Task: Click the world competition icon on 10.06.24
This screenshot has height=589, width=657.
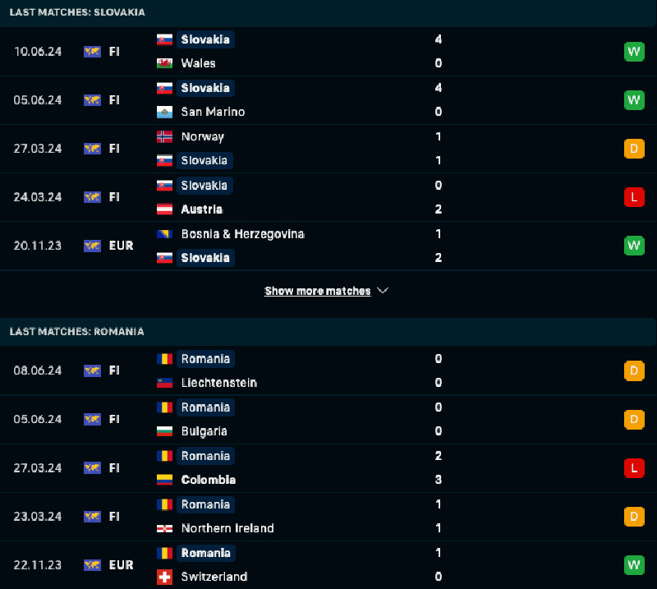Action: click(92, 52)
